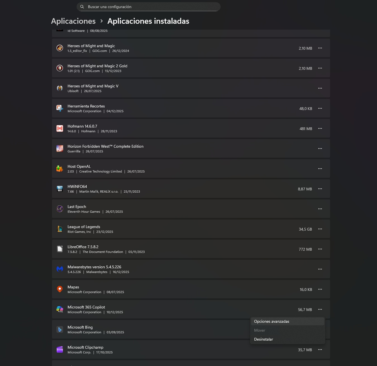This screenshot has width=377, height=366.
Task: Click the HWiNFO64 app icon
Action: coord(60,189)
